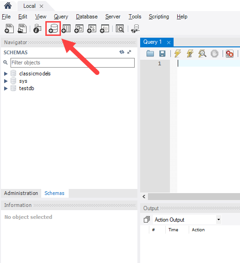Click the create new view icon
This screenshot has height=263, width=240.
tap(79, 29)
